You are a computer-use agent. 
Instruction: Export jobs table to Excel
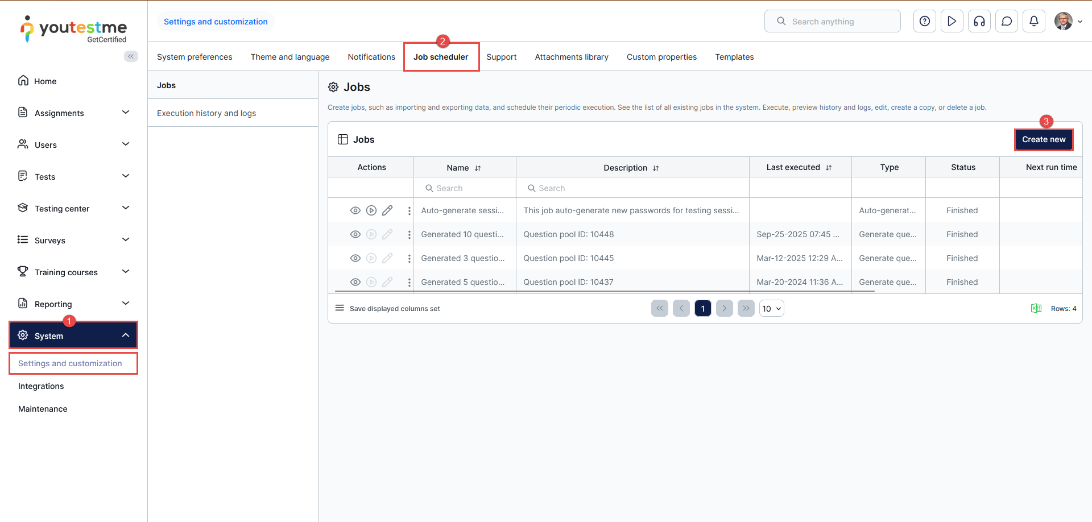coord(1036,308)
